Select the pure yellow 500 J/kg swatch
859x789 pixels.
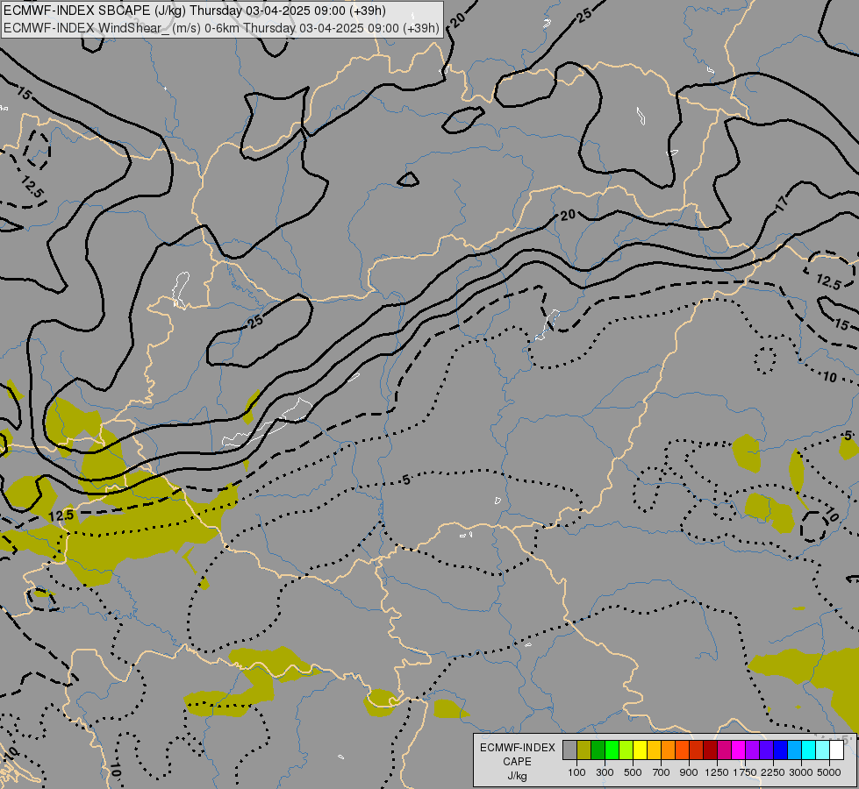(640, 750)
